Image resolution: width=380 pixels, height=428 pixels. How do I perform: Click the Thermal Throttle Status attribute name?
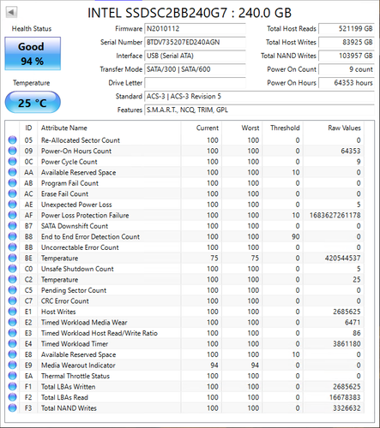click(75, 376)
